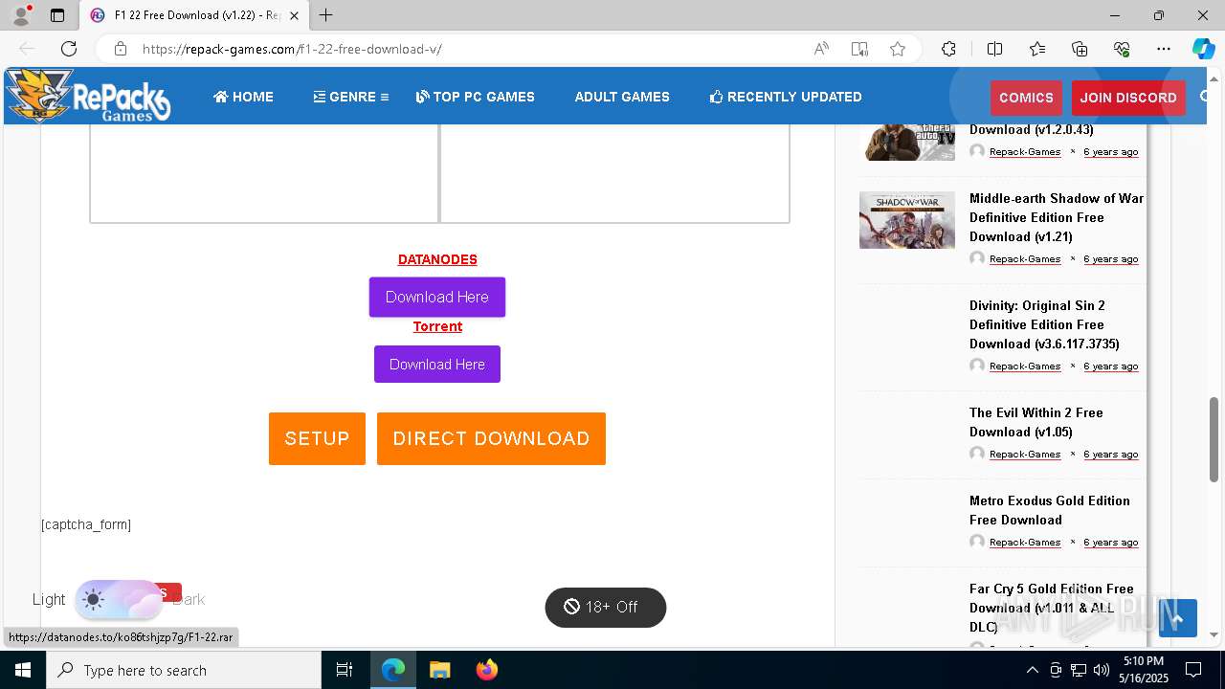Viewport: 1225px width, 689px height.
Task: Open the Read aloud icon in address bar
Action: coord(821,49)
